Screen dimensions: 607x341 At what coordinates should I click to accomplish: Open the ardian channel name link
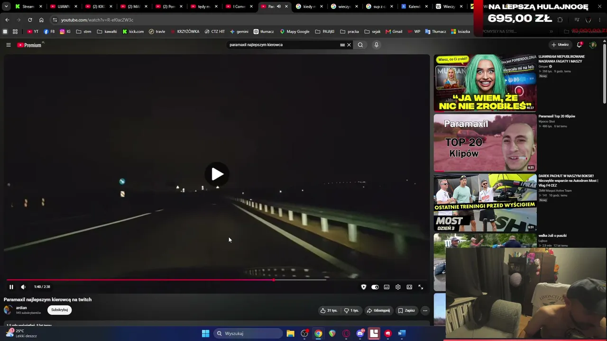(x=21, y=308)
